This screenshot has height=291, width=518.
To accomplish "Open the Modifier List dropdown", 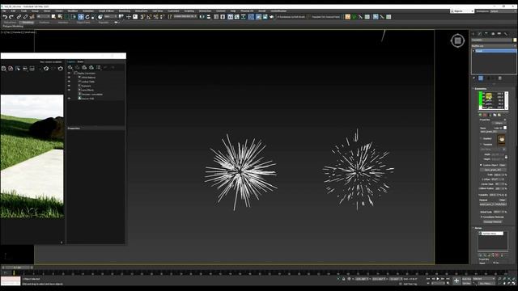I will click(494, 46).
